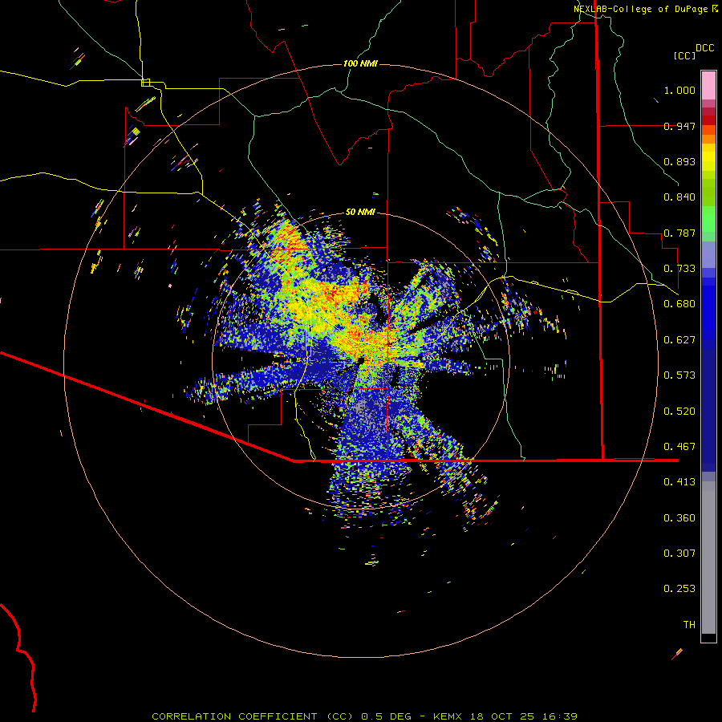
Task: Select the 0.947 color scale value
Action: 679,126
